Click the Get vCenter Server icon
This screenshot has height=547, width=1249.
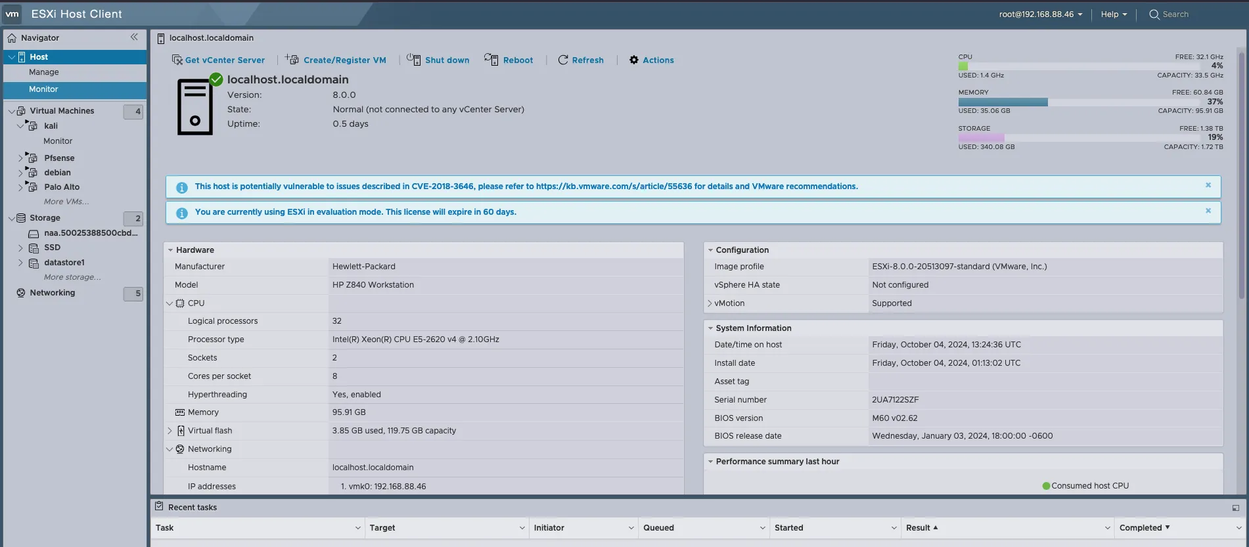(177, 60)
